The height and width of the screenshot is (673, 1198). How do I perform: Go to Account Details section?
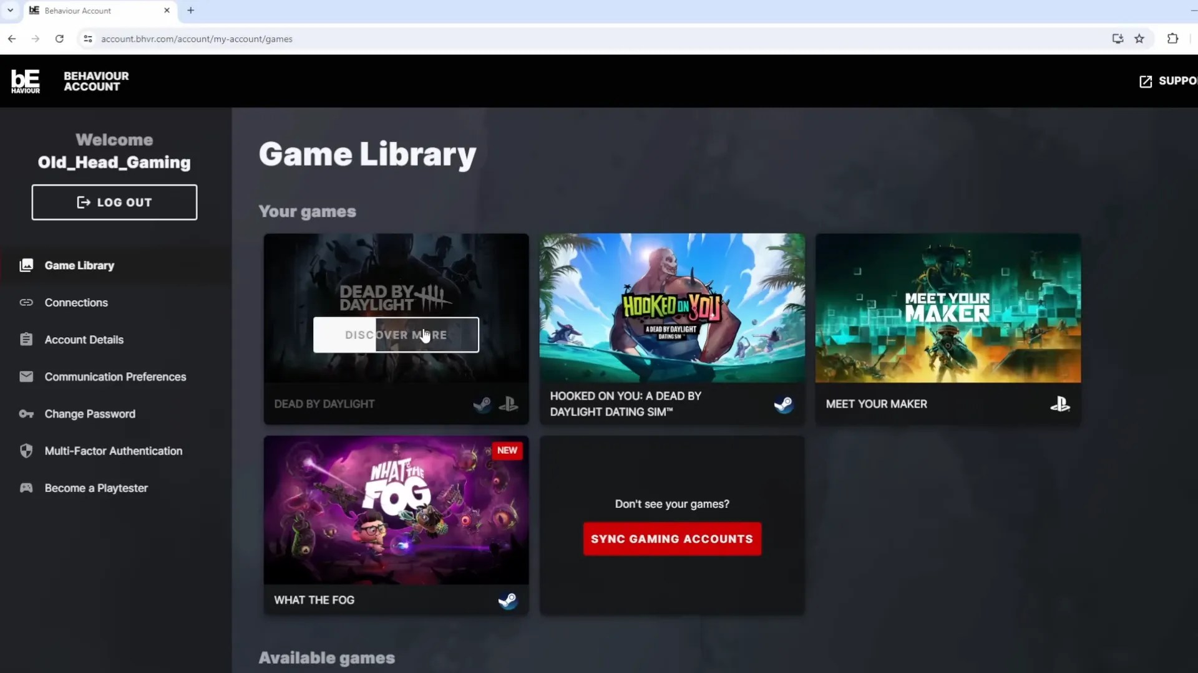point(84,340)
